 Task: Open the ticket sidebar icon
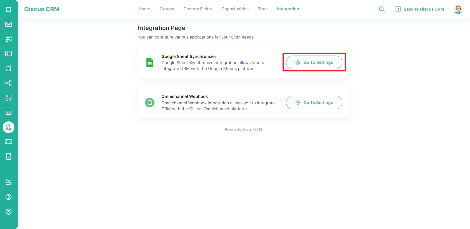click(9, 142)
